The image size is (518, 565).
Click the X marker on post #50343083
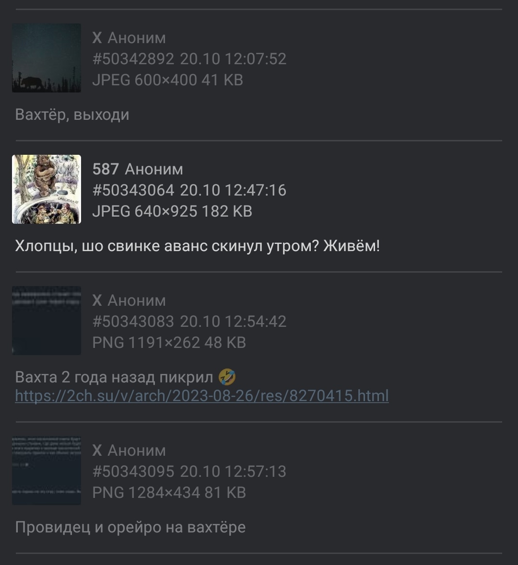point(97,300)
